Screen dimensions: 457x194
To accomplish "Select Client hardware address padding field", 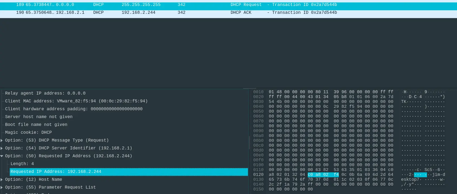I will (x=74, y=109).
